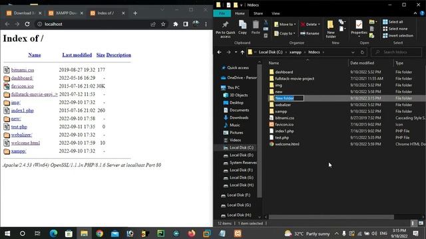Close the Index of / tab

click(x=123, y=13)
